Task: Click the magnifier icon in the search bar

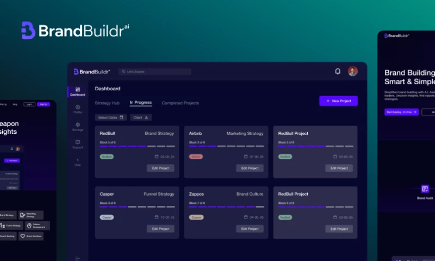Action: pyautogui.click(x=123, y=72)
